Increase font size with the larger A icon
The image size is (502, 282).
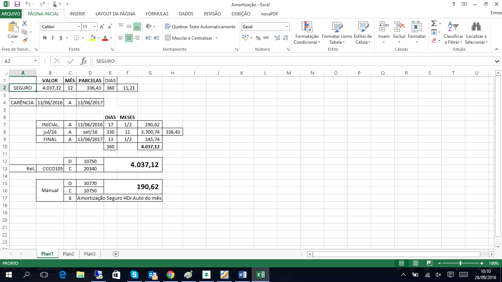[102, 27]
